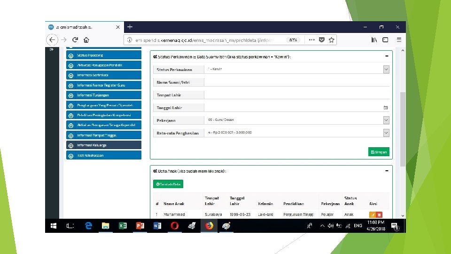Select the emismadrasah browser tab
The width and height of the screenshot is (451, 254).
(x=85, y=27)
